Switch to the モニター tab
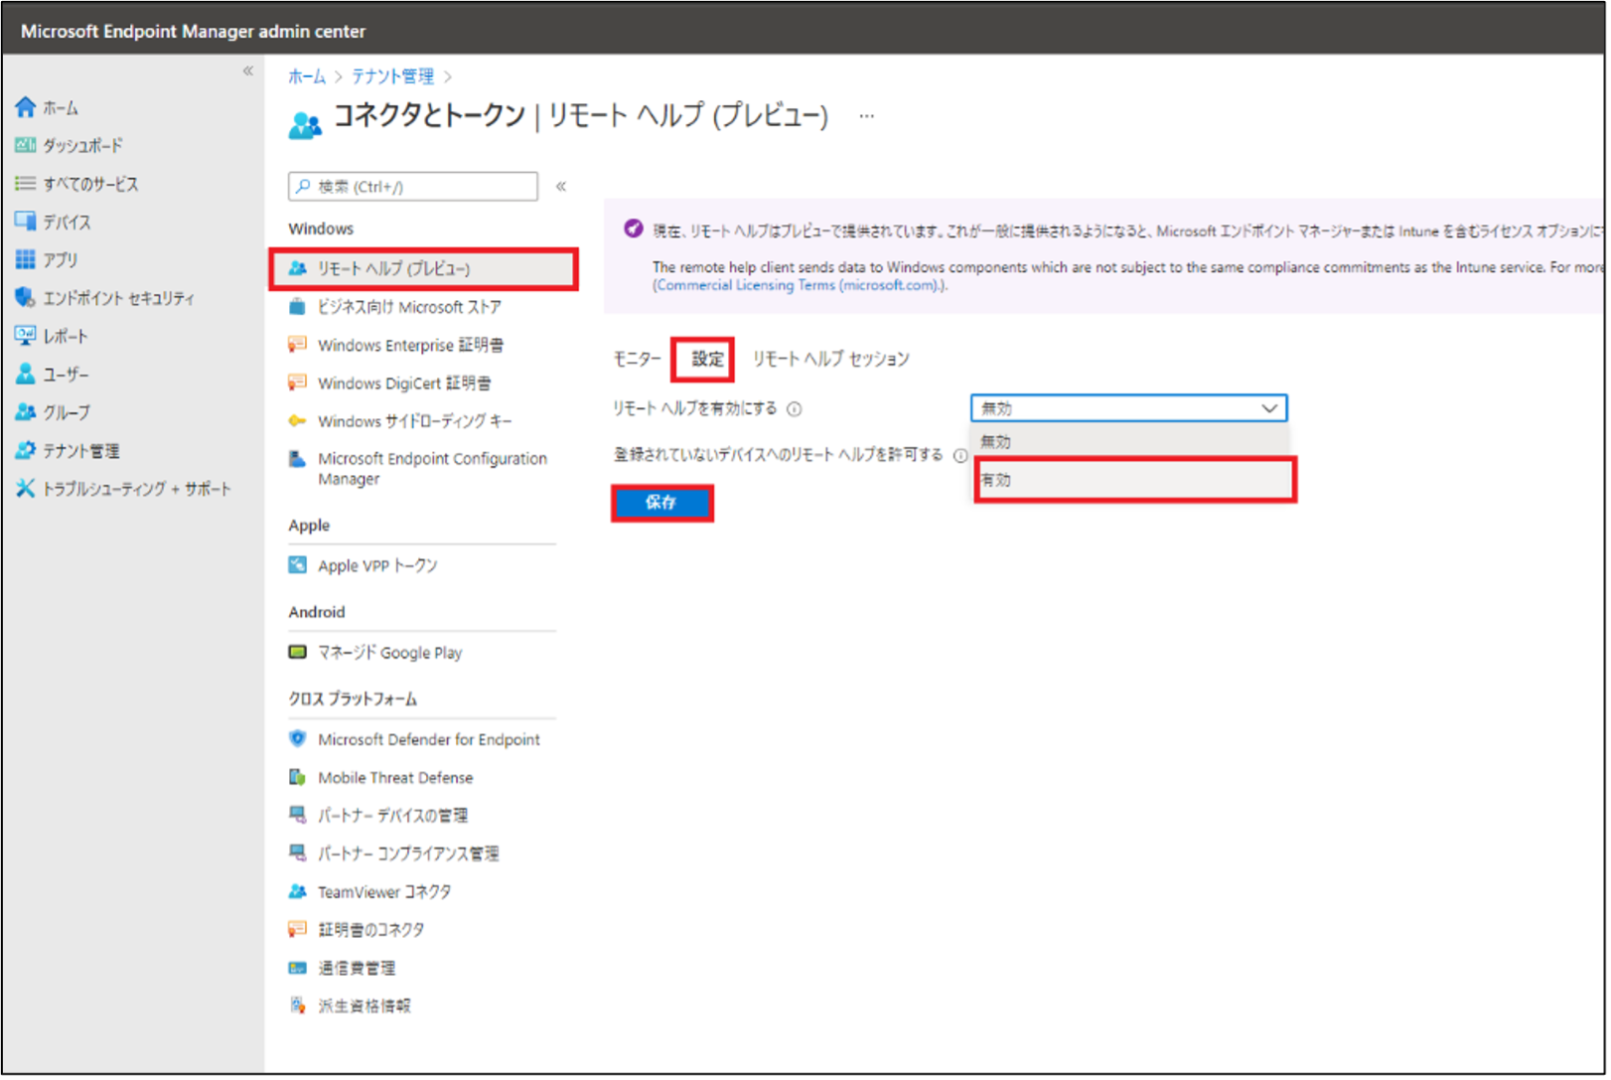1611x1080 pixels. 639,359
